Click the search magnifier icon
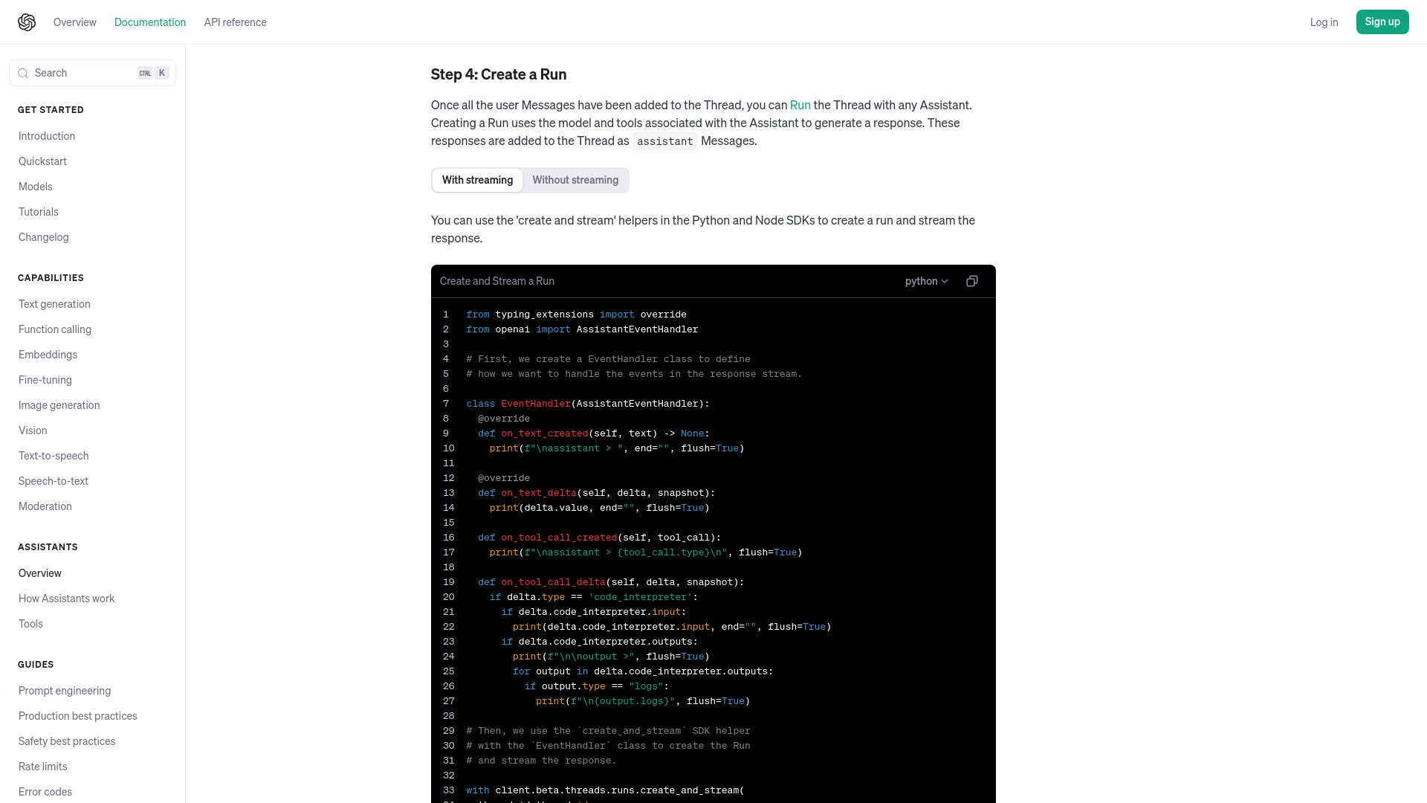 (x=23, y=73)
